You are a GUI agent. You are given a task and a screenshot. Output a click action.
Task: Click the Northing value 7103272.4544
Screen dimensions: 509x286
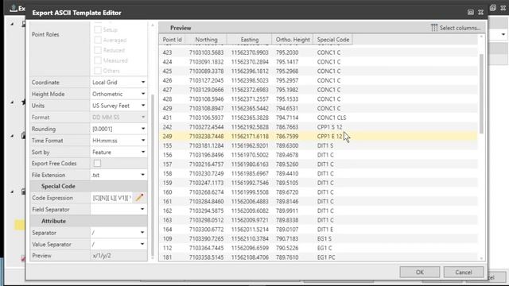pyautogui.click(x=207, y=127)
